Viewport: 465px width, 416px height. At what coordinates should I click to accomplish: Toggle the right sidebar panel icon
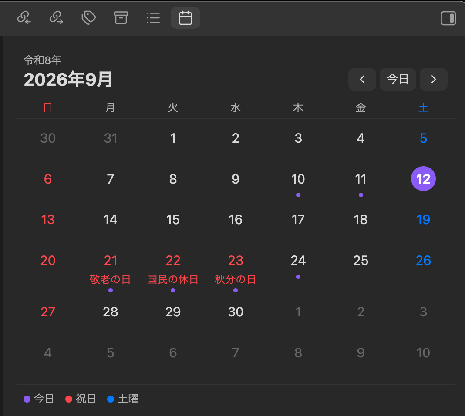[x=448, y=18]
